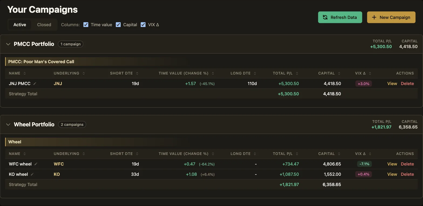Click the KO underlying ticker
Screen dimensions: 423x206
(57, 174)
